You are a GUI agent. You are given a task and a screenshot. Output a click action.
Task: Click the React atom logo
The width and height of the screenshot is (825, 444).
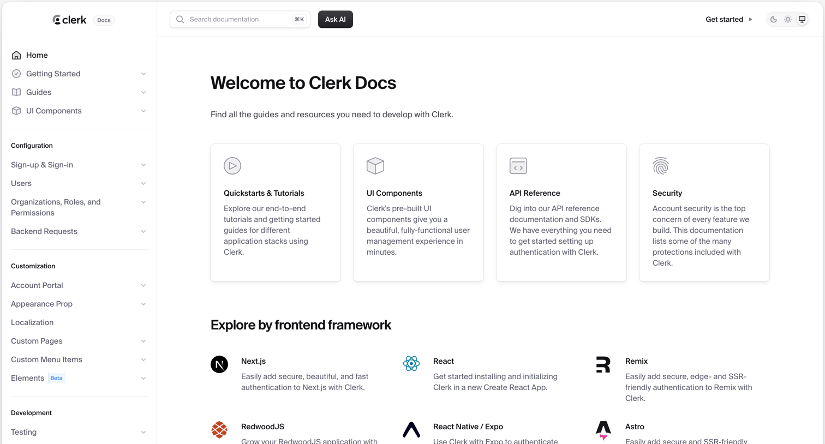pos(411,364)
